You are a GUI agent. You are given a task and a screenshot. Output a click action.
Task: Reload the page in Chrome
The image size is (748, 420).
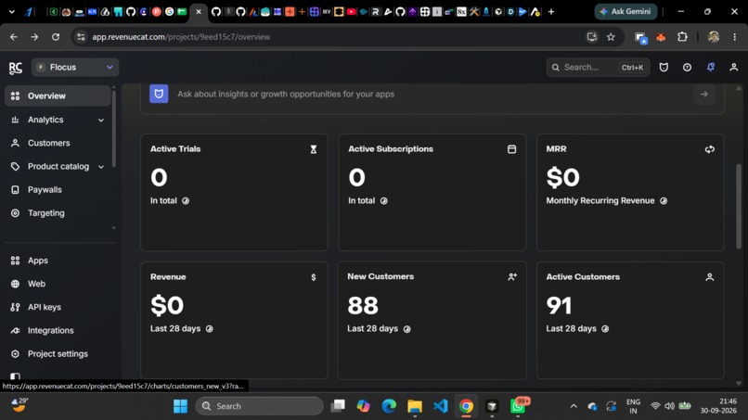point(56,37)
